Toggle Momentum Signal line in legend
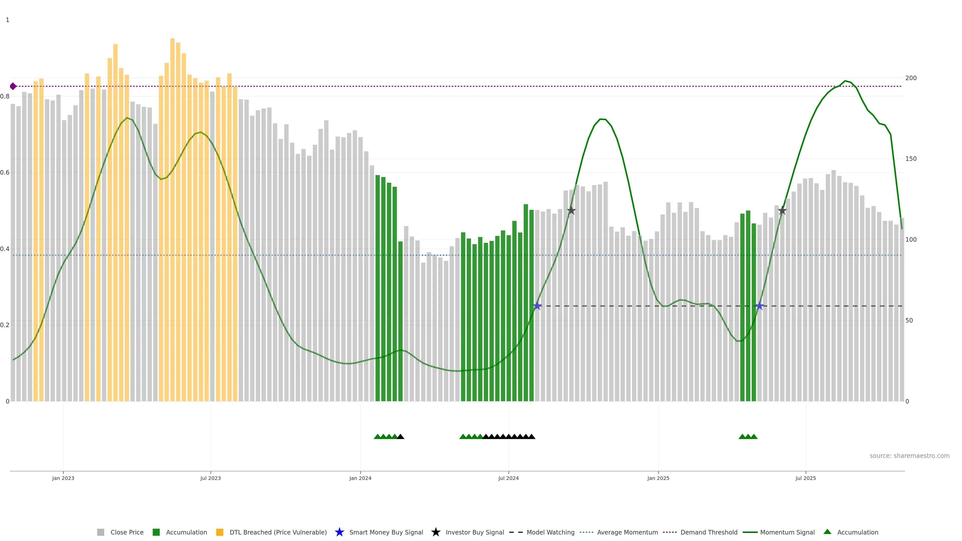This screenshot has width=962, height=541. [787, 532]
